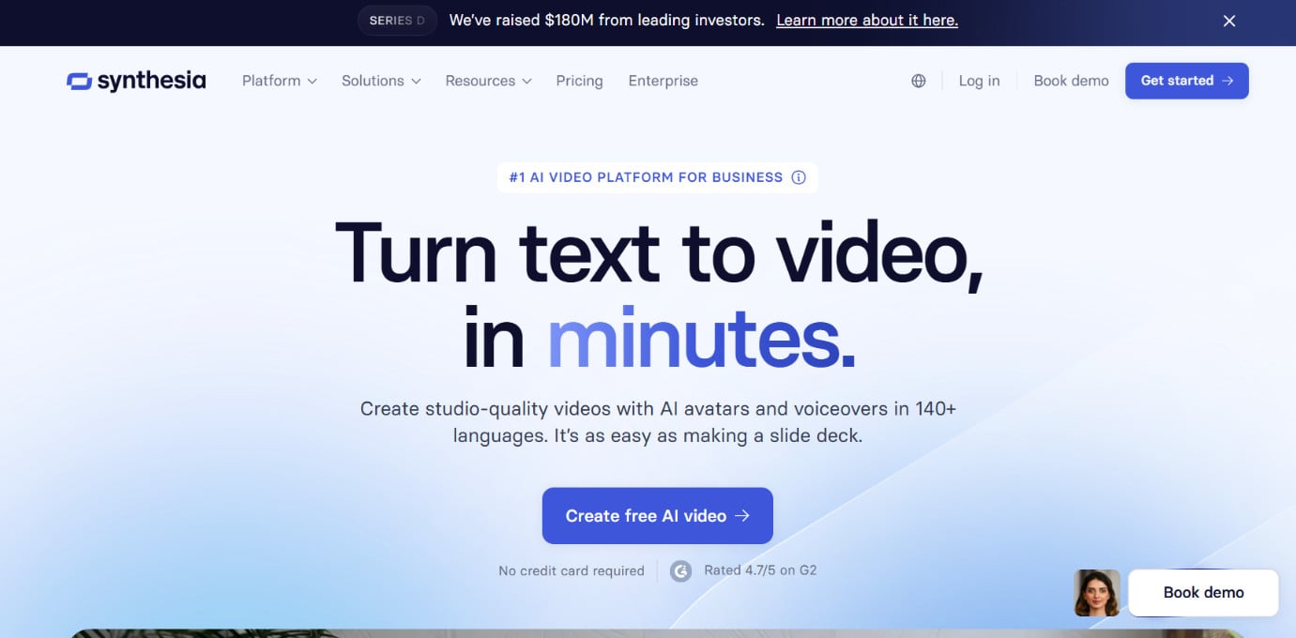
Task: Click Book demo in the top navigation
Action: coord(1071,81)
